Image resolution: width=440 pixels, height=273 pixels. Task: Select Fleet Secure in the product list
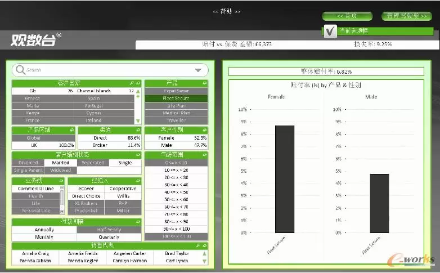(176, 99)
